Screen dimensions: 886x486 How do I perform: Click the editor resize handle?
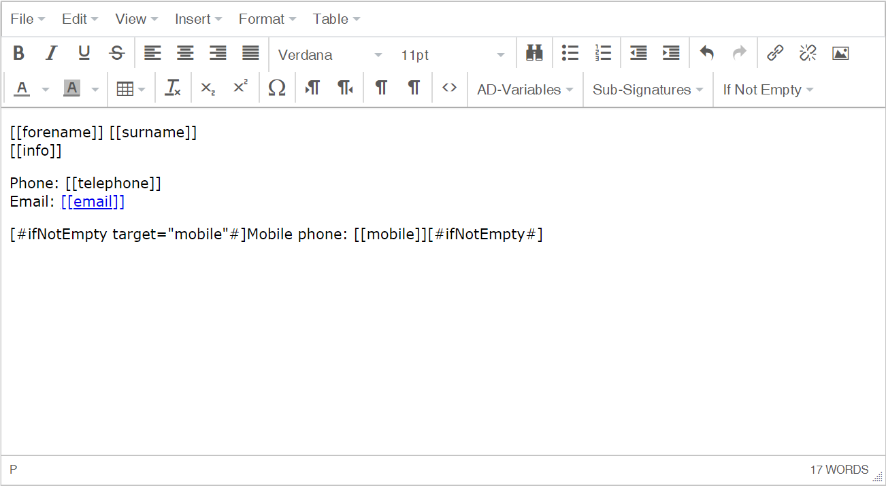click(x=878, y=478)
